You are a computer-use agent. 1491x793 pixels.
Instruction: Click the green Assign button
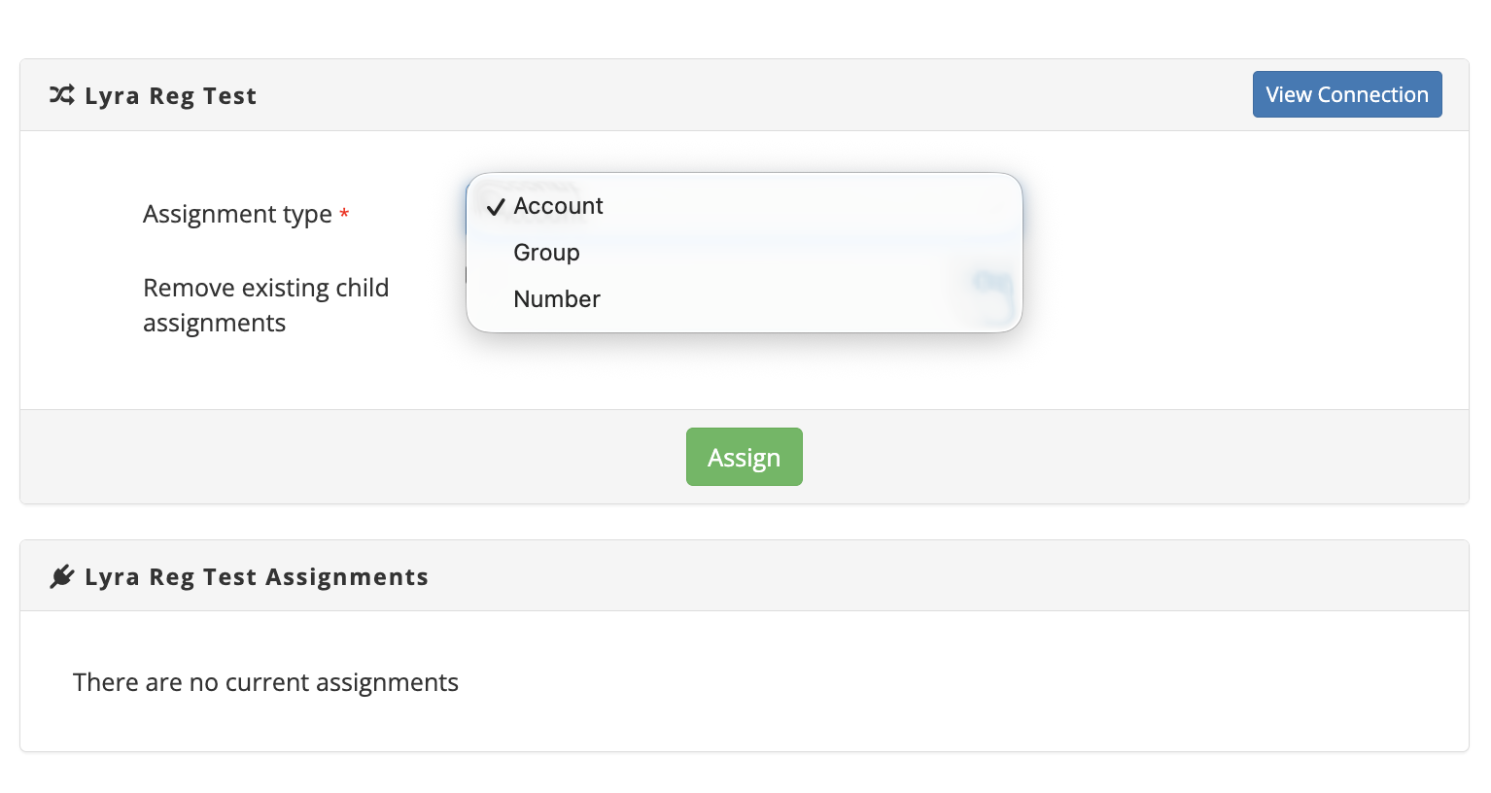(x=744, y=457)
